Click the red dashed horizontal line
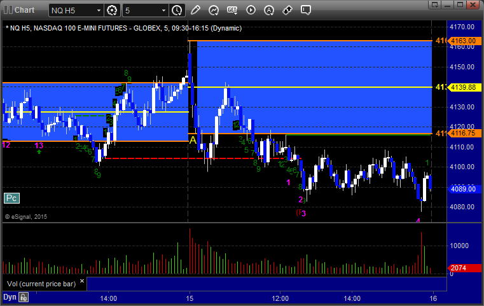Image resolution: width=484 pixels, height=306 pixels. 203,158
